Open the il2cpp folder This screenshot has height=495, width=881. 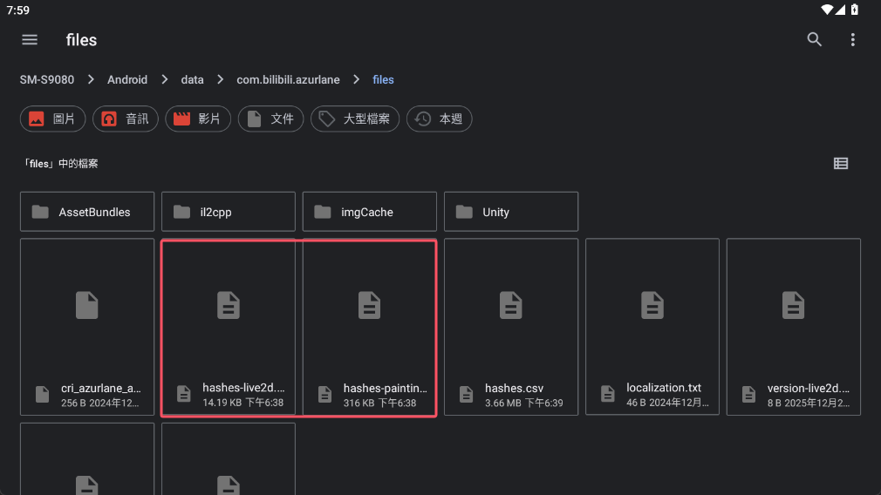229,212
